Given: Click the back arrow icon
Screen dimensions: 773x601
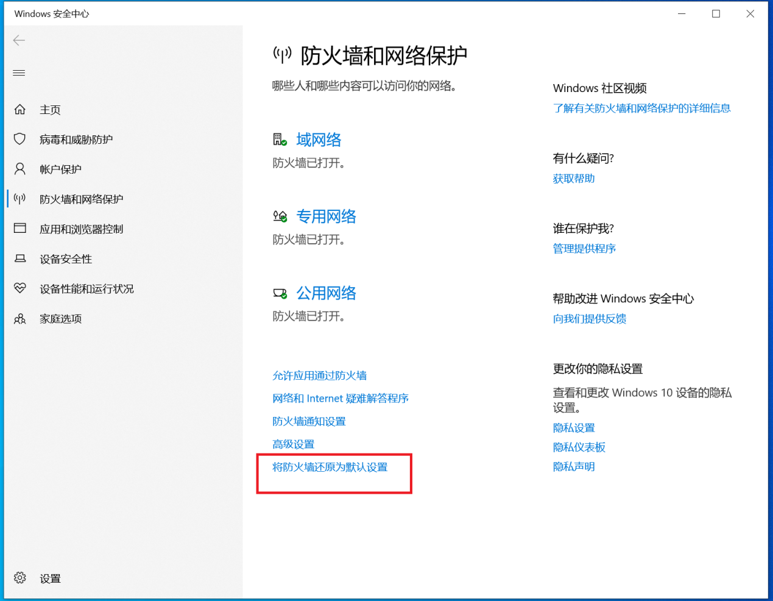Looking at the screenshot, I should click(x=19, y=40).
